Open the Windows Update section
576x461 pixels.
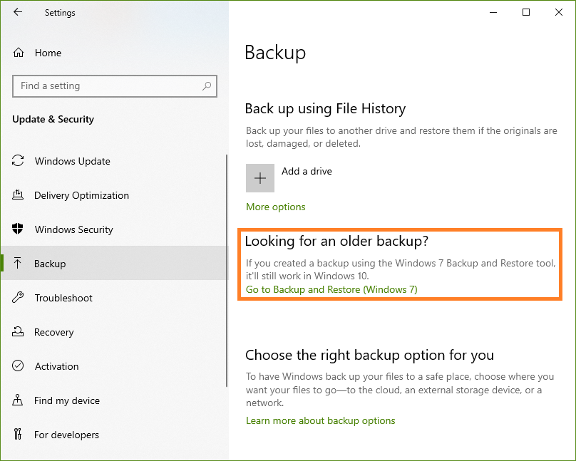[x=114, y=161]
